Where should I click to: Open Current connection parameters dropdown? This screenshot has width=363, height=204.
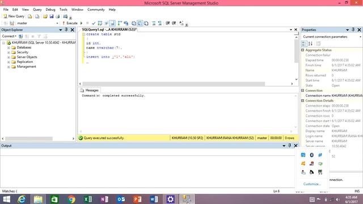coord(360,37)
